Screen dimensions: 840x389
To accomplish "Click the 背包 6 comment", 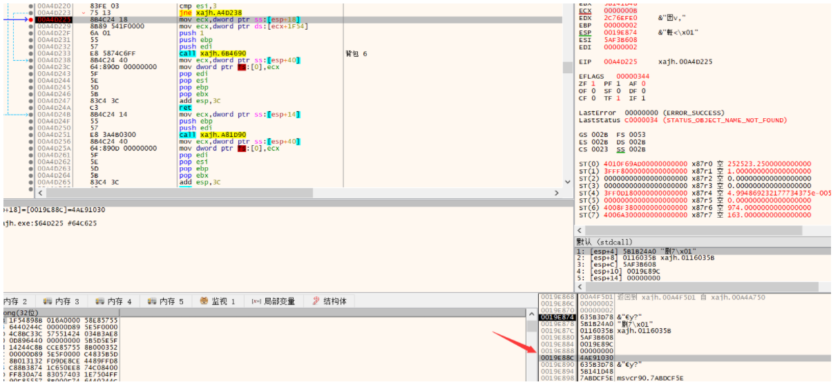I will [x=356, y=53].
